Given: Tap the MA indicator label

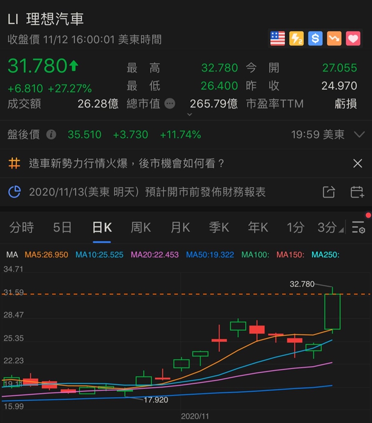Looking at the screenshot, I should coord(12,255).
